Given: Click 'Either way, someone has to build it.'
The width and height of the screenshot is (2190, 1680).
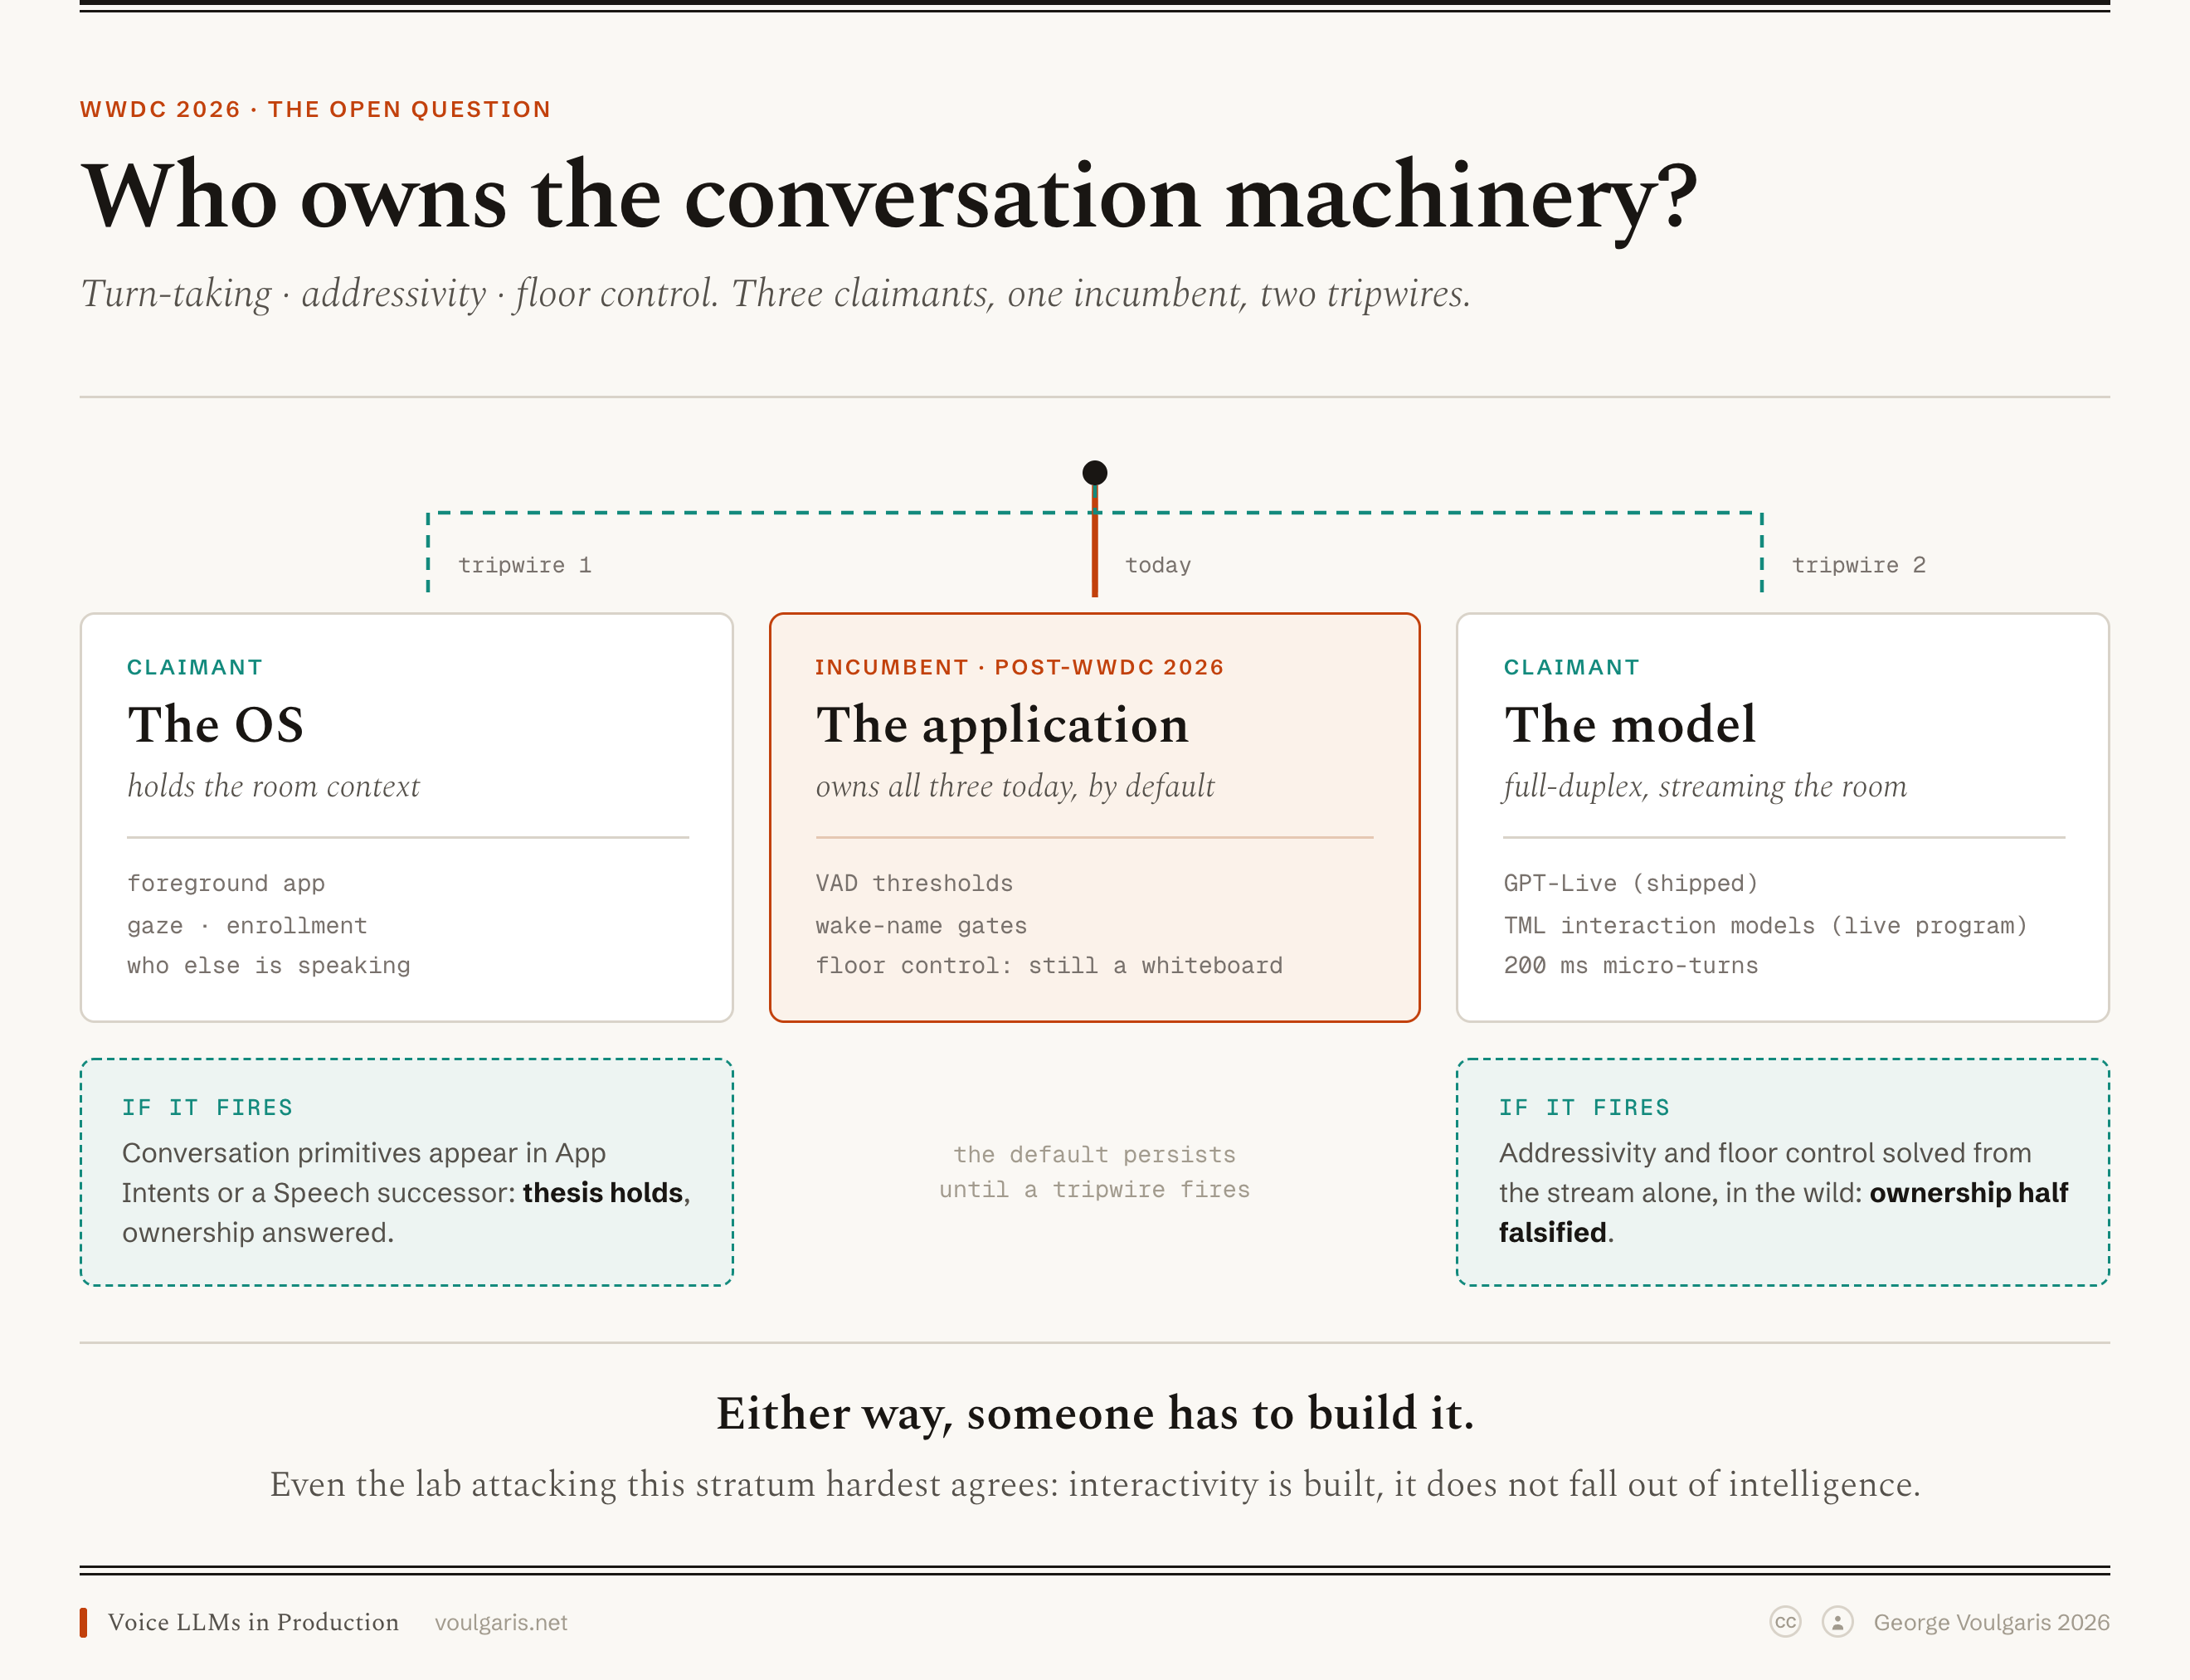Looking at the screenshot, I should pos(1095,1414).
